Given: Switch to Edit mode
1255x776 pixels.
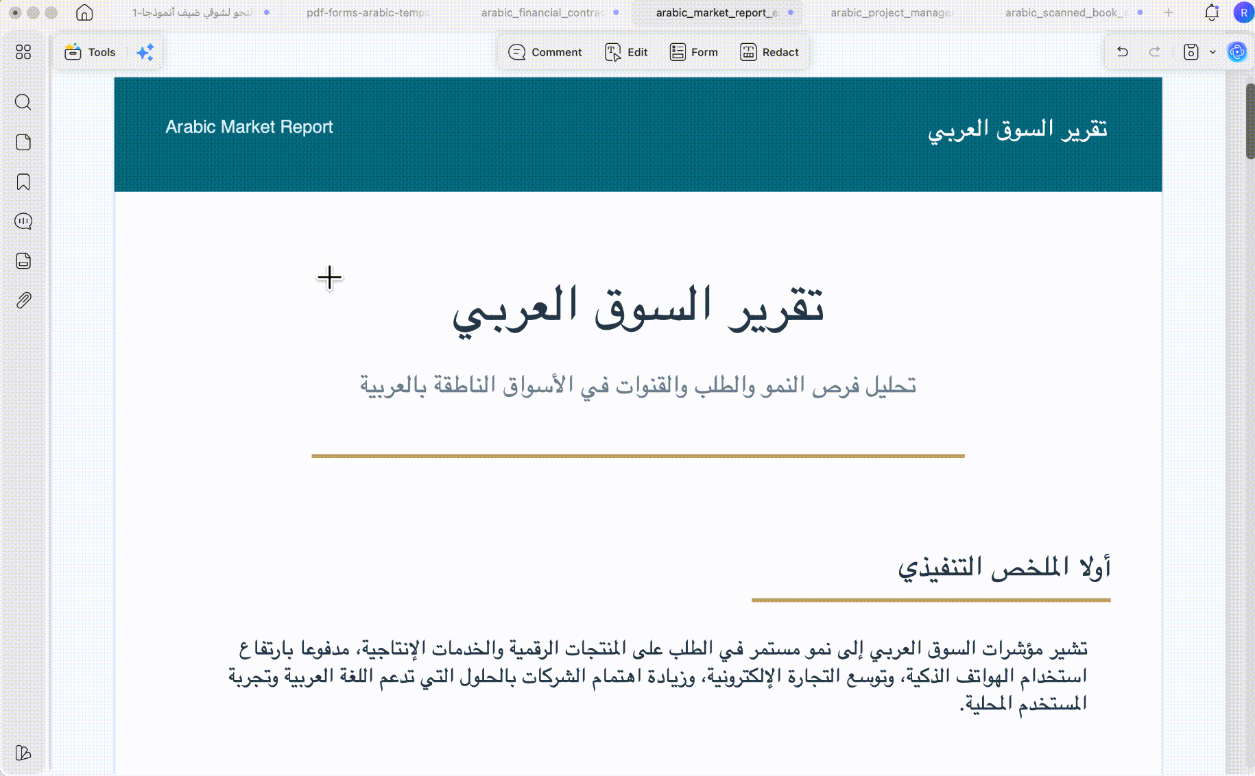Looking at the screenshot, I should [x=626, y=52].
